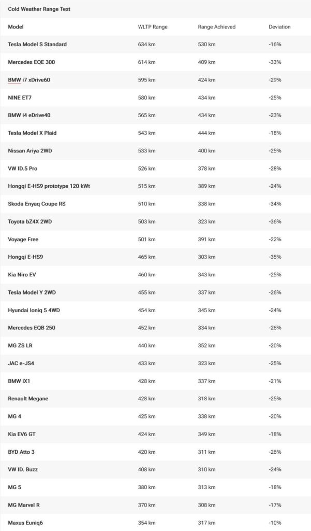
Task: Click the Tesla Model X Plaid cell
Action: pyautogui.click(x=32, y=133)
